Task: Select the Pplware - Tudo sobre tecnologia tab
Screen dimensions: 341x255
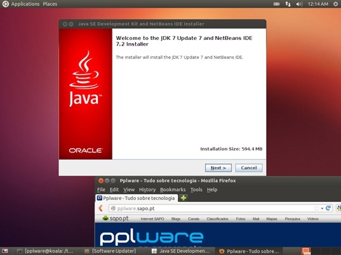Action: [137, 198]
